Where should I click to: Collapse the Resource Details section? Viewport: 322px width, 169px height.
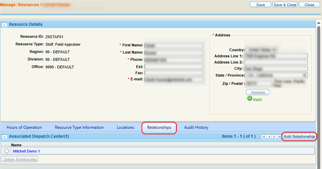[x=4, y=24]
